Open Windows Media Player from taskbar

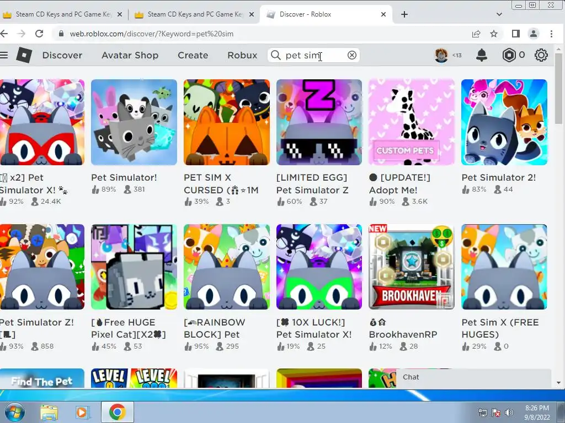(x=82, y=412)
